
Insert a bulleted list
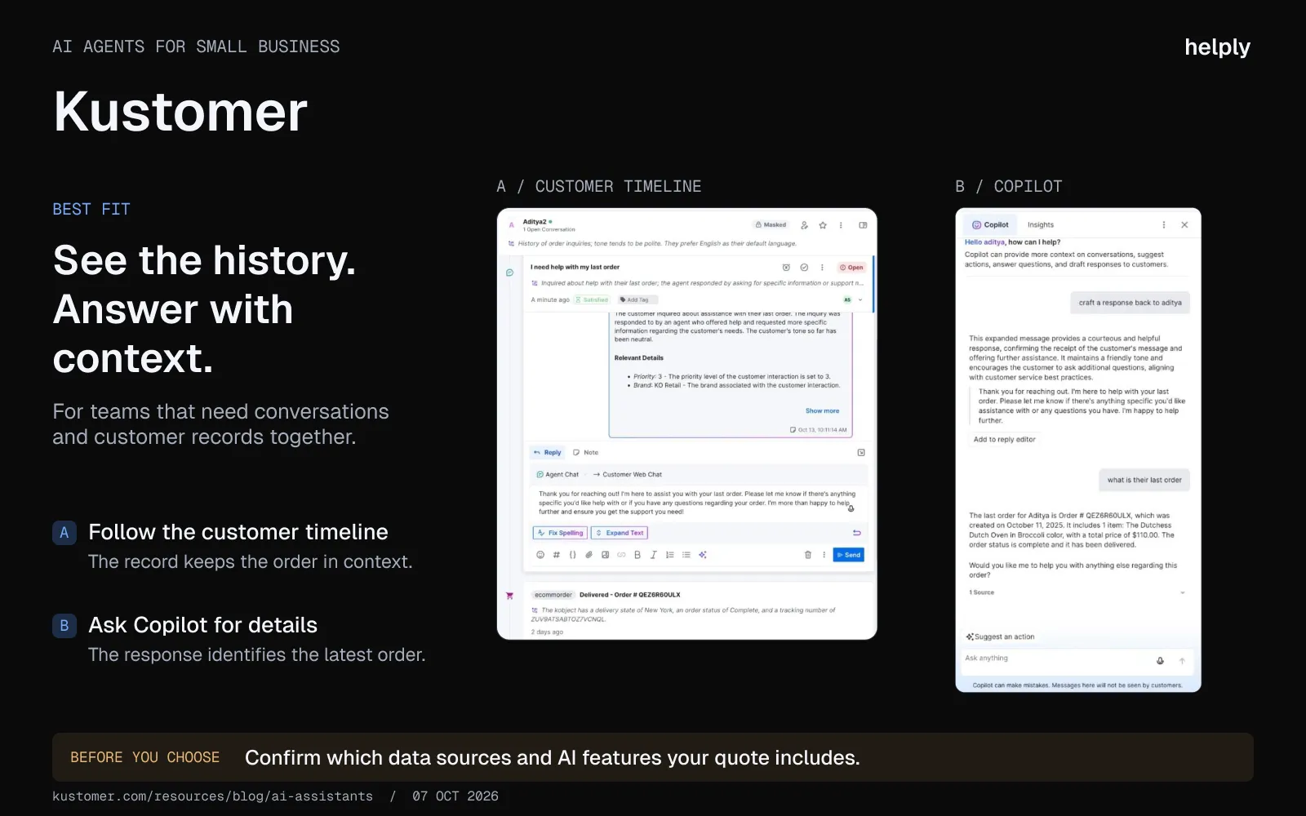pyautogui.click(x=686, y=555)
